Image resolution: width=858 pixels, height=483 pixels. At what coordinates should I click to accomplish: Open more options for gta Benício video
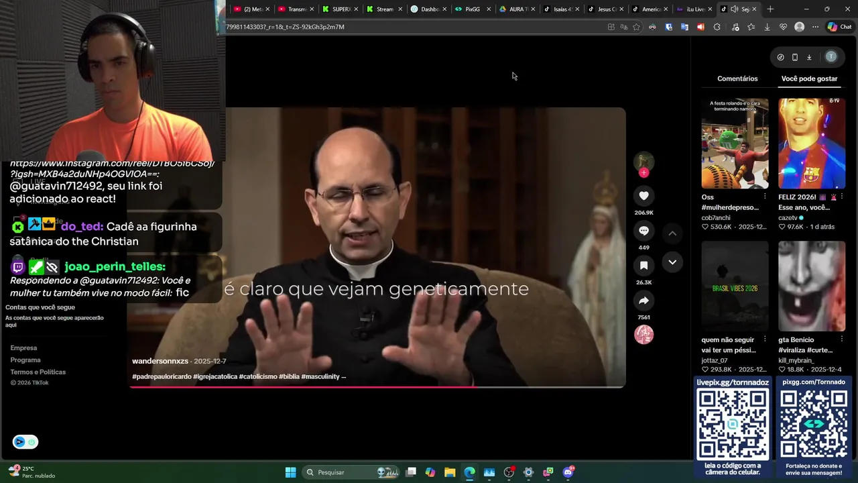click(842, 339)
